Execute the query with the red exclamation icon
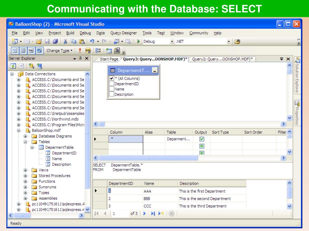This screenshot has width=309, height=231. [x=80, y=51]
